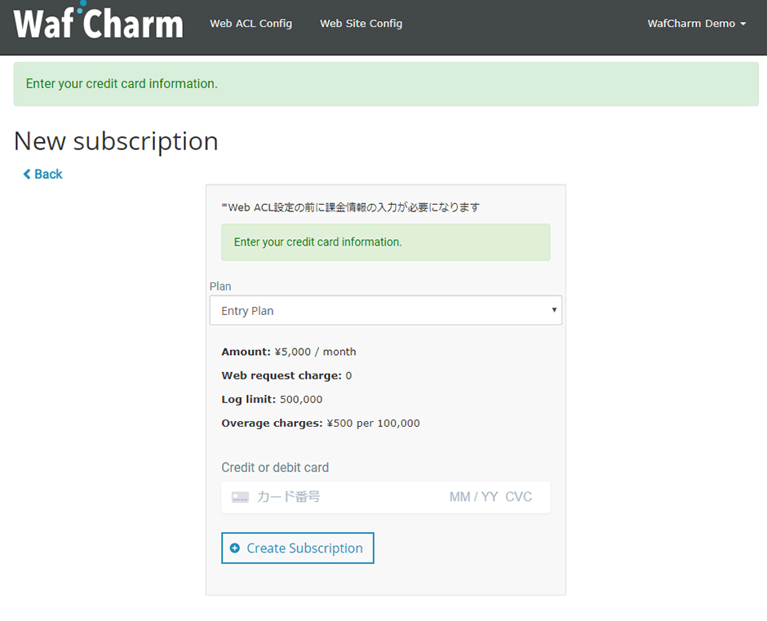Viewport: 767px width, 621px height.
Task: Click the top green credit card alert banner
Action: (386, 83)
